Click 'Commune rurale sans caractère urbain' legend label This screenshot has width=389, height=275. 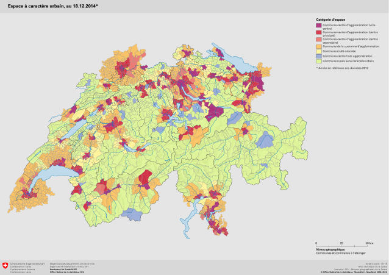344,62
